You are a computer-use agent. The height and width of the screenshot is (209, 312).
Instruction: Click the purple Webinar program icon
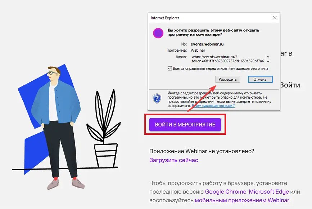pyautogui.click(x=158, y=33)
